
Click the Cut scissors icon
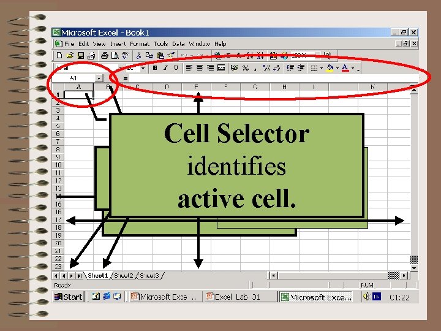138,55
